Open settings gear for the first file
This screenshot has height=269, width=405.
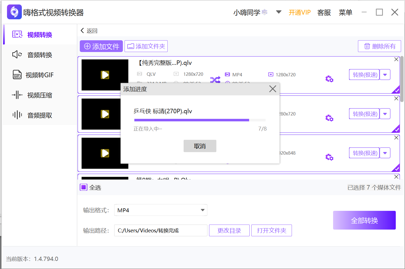point(329,79)
